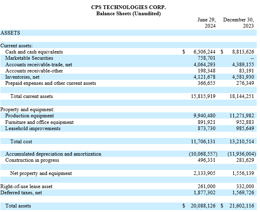Select the Marketable Securities row label
260x212 pixels.
[29, 58]
